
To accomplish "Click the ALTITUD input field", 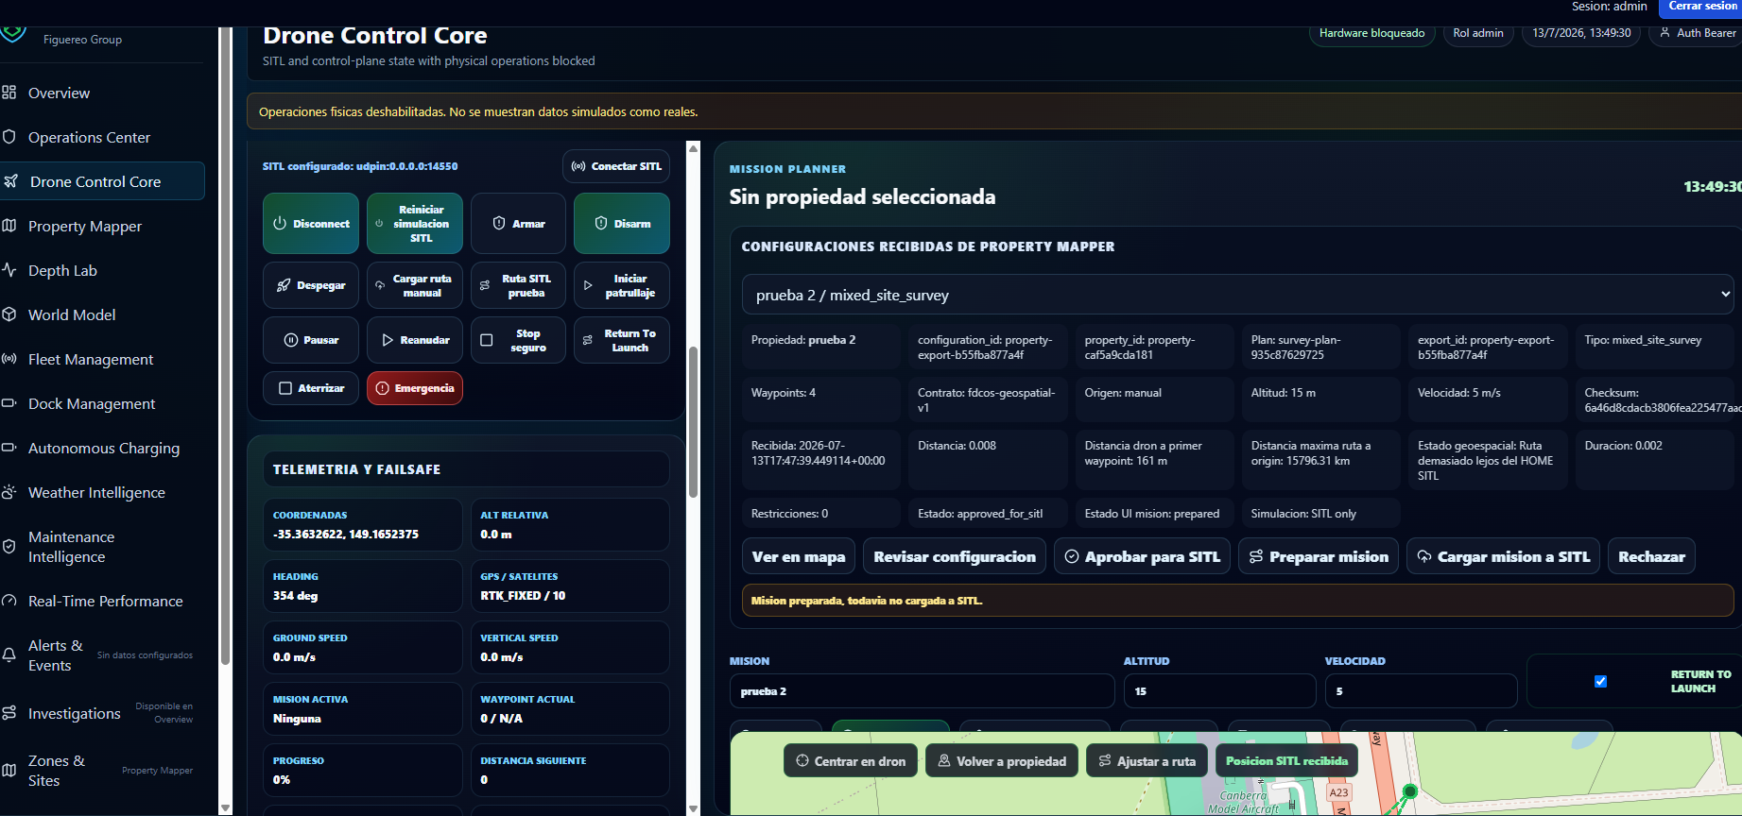I will coord(1219,691).
